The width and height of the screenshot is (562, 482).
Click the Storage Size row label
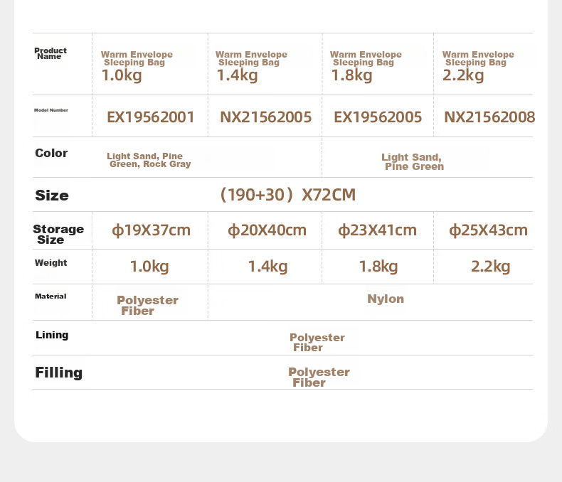tap(58, 234)
